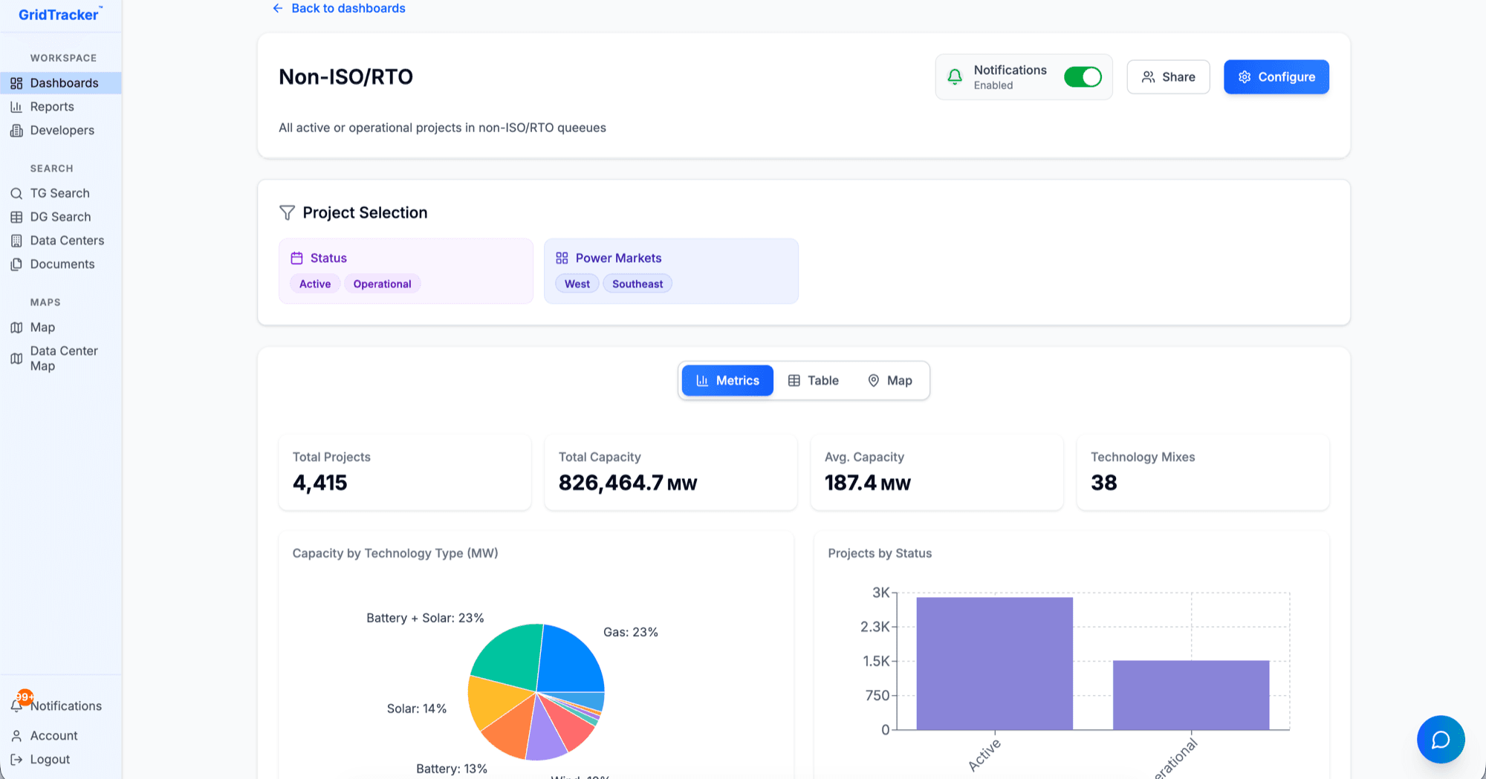The image size is (1486, 779).
Task: Click the Developers building icon
Action: click(16, 131)
